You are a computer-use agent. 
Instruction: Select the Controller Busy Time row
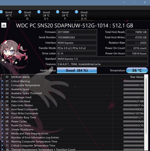(x=73, y=117)
